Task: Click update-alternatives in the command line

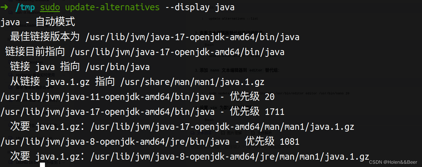Action: (x=112, y=7)
